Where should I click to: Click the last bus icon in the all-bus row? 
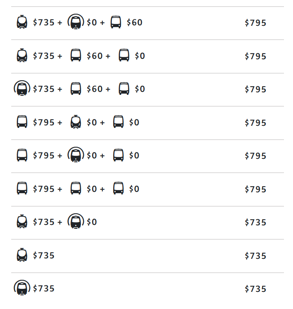pos(118,188)
